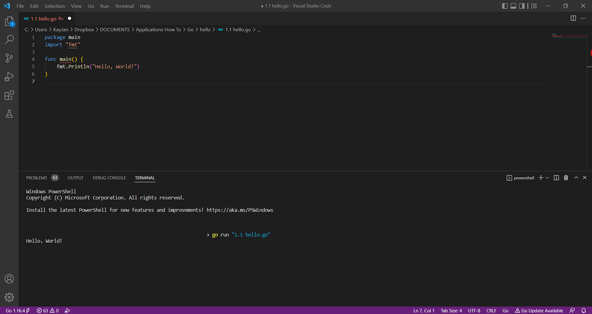Open the Run and Debug view

pos(9,77)
